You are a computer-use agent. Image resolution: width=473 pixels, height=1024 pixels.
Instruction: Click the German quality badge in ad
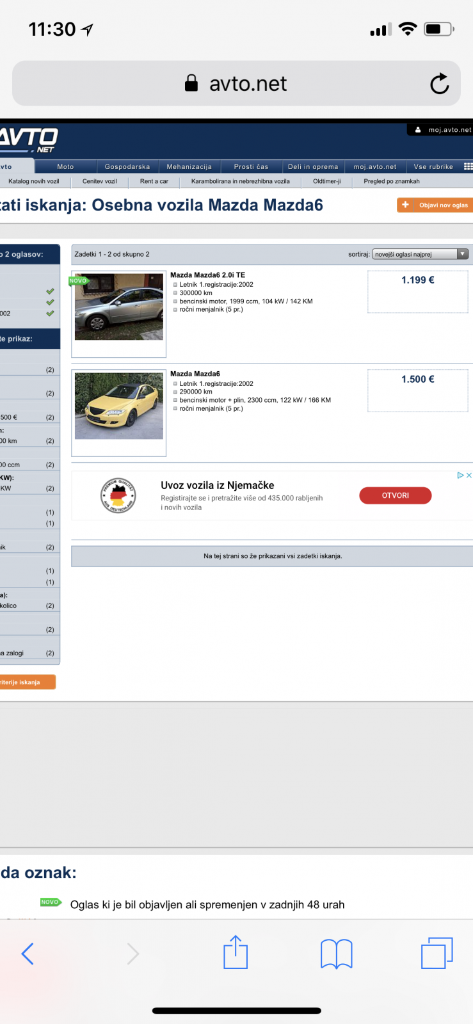tap(118, 495)
